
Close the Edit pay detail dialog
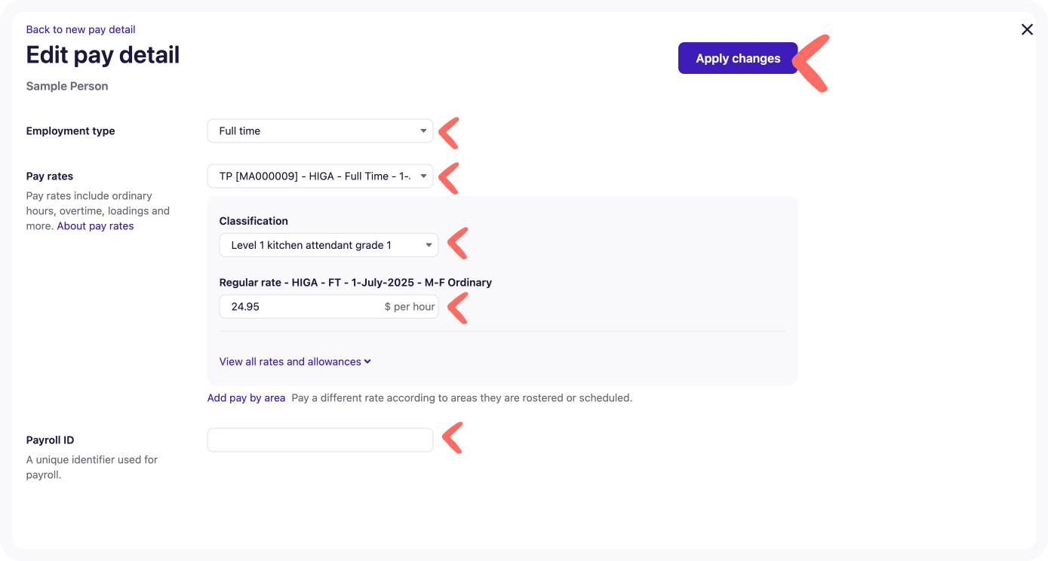pyautogui.click(x=1027, y=29)
